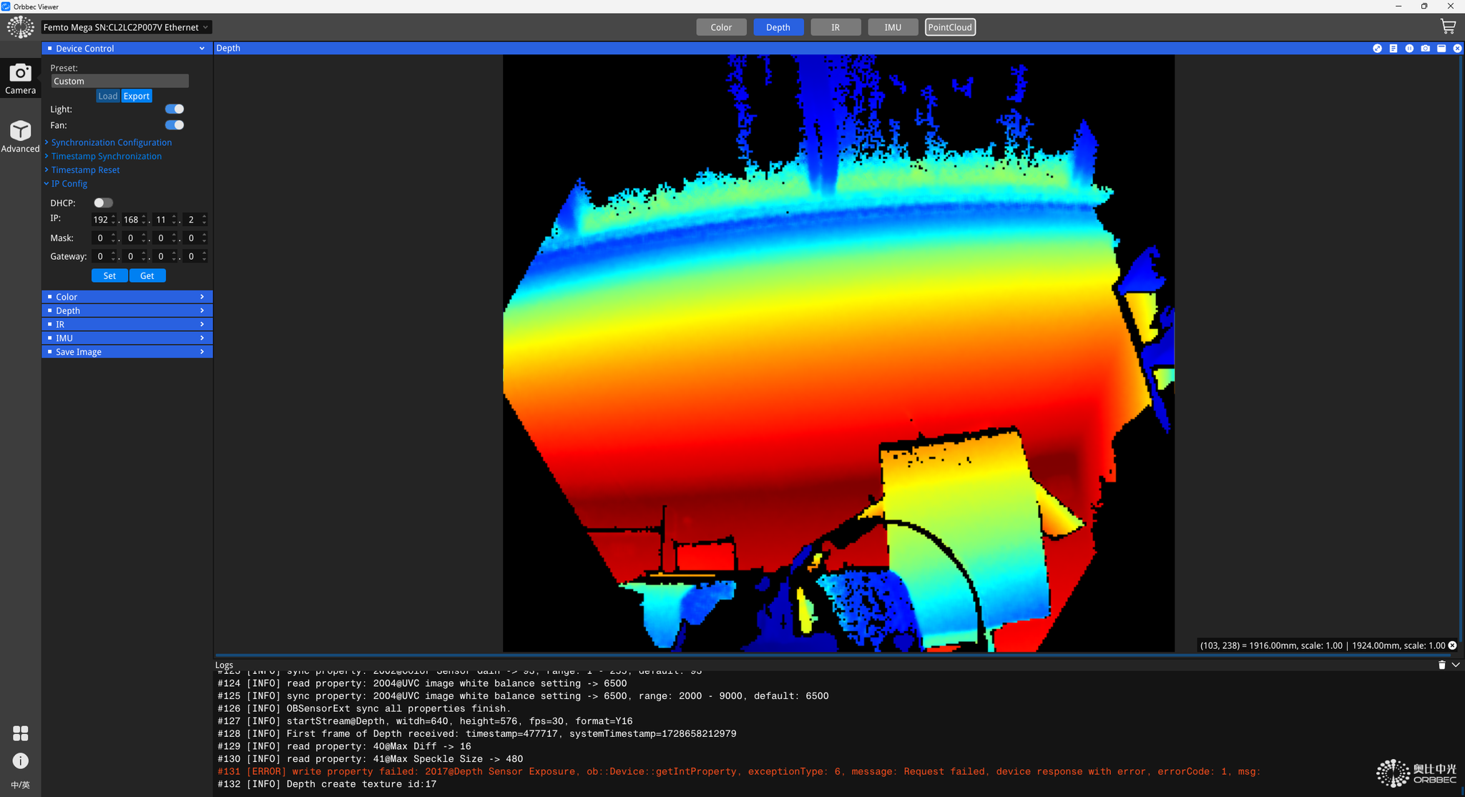This screenshot has height=797, width=1465.
Task: Take a snapshot of Depth view
Action: (1426, 49)
